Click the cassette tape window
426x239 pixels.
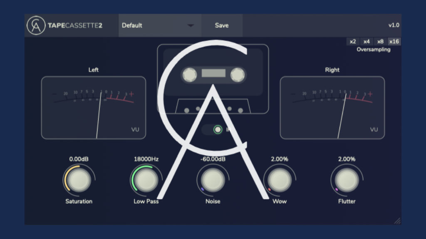(213, 73)
